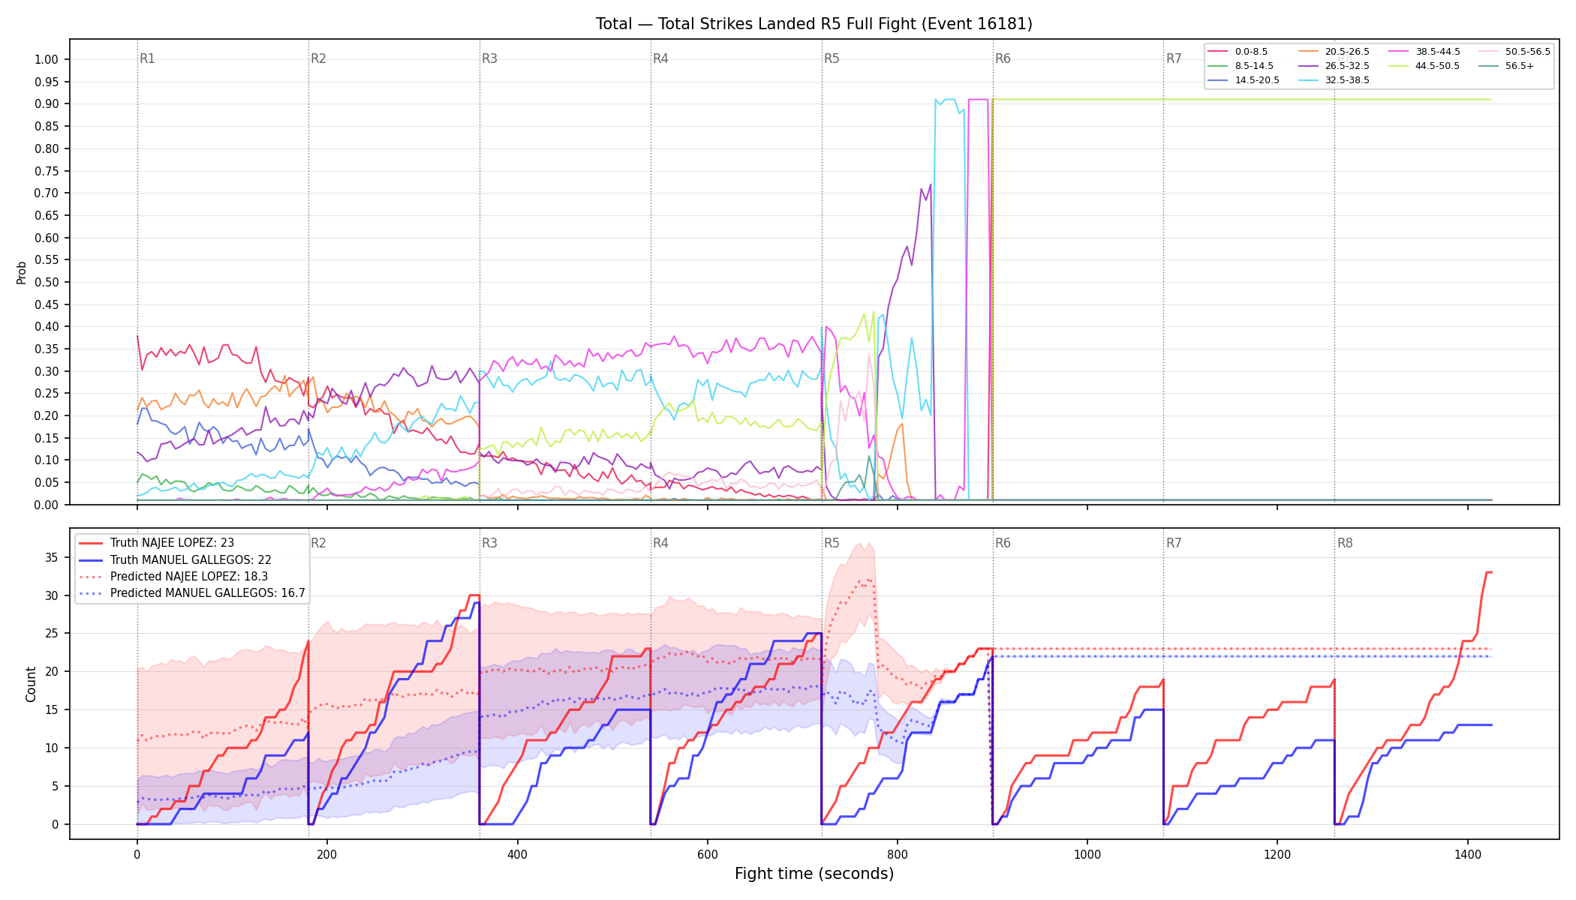Screen dimensions: 1576x900
Task: Click the chart title mentioning Event 16181
Action: 814,24
